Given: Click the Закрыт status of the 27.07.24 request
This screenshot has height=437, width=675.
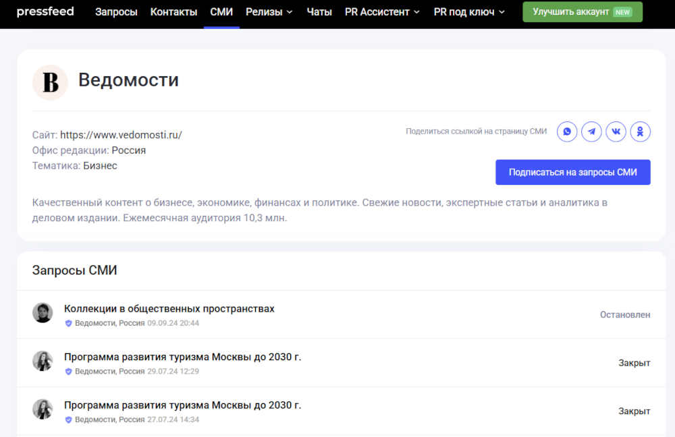Looking at the screenshot, I should pyautogui.click(x=634, y=411).
